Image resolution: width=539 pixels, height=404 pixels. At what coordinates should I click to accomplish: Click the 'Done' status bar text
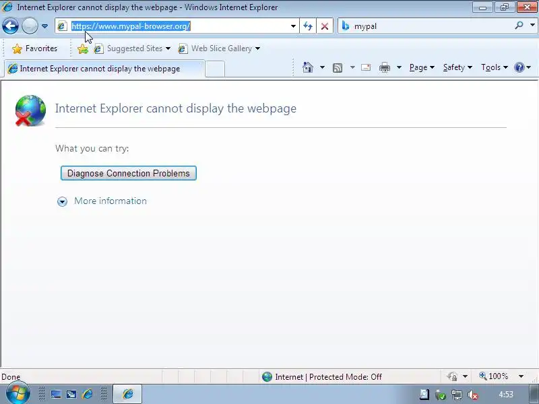click(x=11, y=377)
